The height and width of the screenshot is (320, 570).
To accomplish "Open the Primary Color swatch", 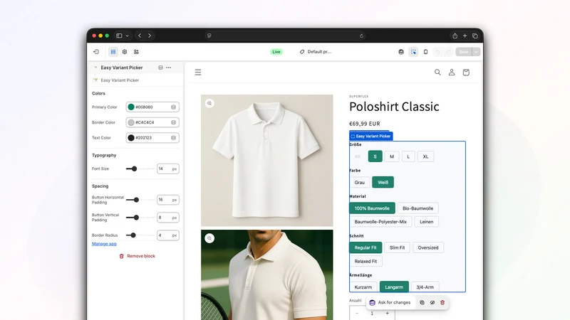I will click(x=131, y=107).
